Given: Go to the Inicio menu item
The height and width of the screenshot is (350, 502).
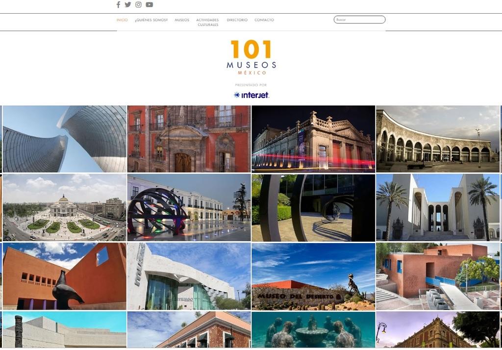Looking at the screenshot, I should 122,20.
